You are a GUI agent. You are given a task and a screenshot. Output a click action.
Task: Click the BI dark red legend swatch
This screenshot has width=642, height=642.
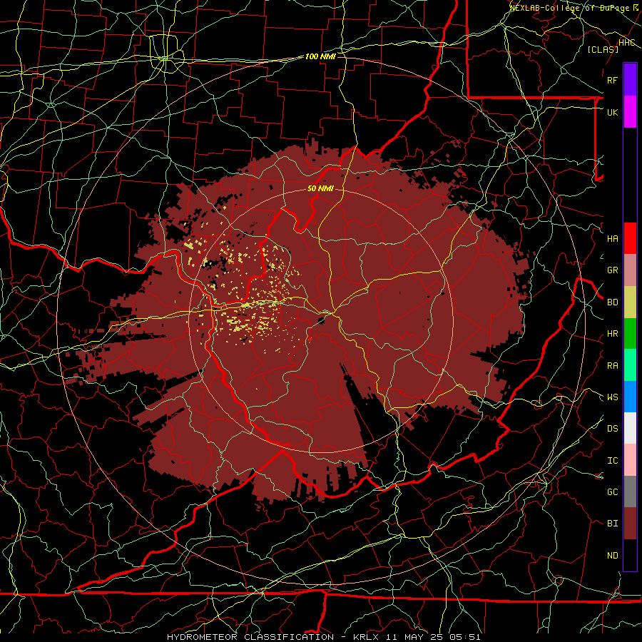(630, 524)
